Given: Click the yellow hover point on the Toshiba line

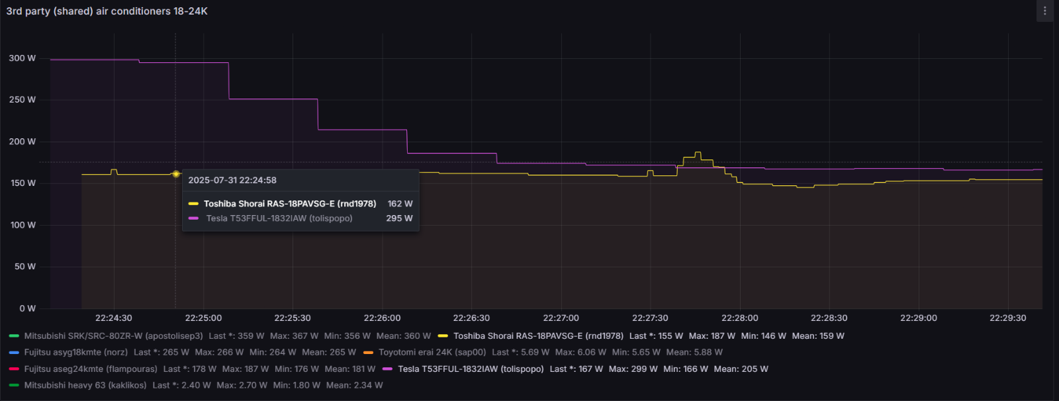Looking at the screenshot, I should point(175,174).
